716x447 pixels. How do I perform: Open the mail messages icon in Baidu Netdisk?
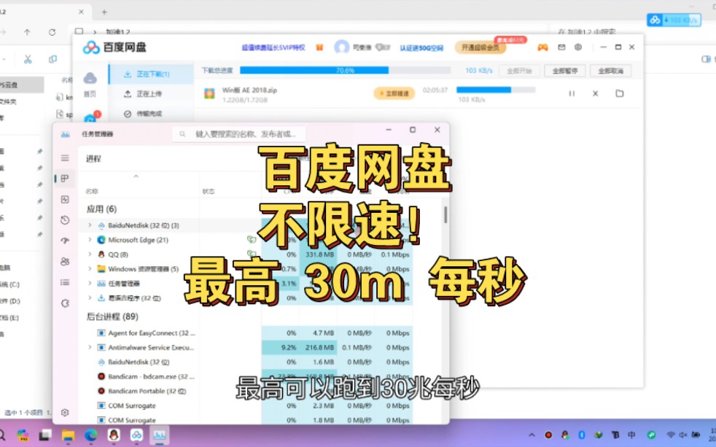(x=561, y=47)
